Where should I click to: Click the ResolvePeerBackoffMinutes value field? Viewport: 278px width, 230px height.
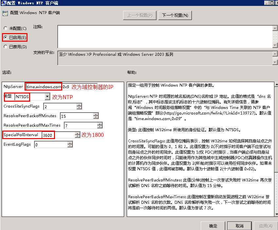77,116
